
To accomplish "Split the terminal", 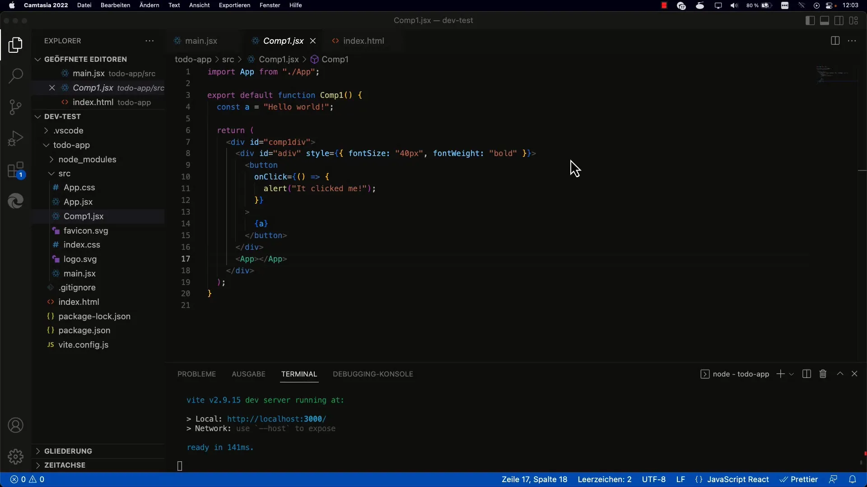I will click(806, 374).
